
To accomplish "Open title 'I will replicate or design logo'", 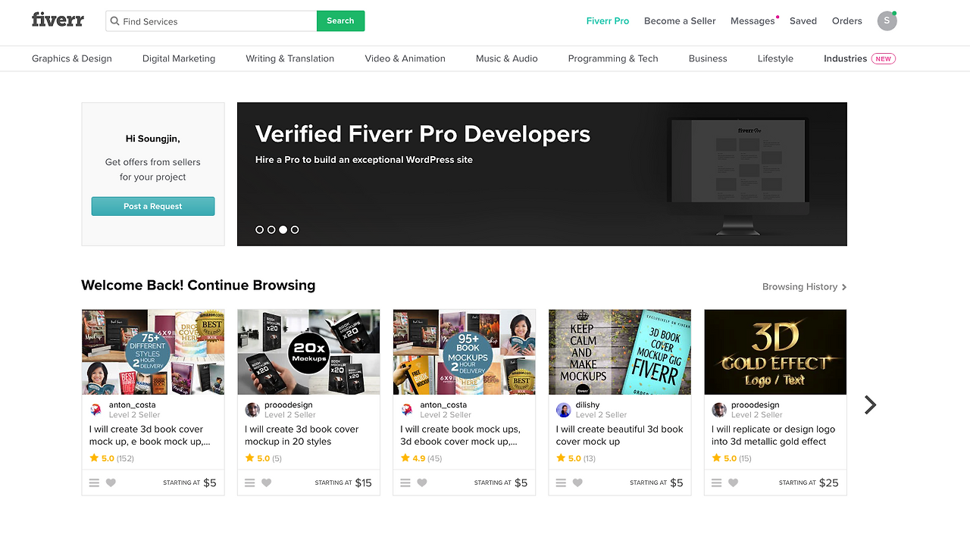I will pyautogui.click(x=774, y=436).
